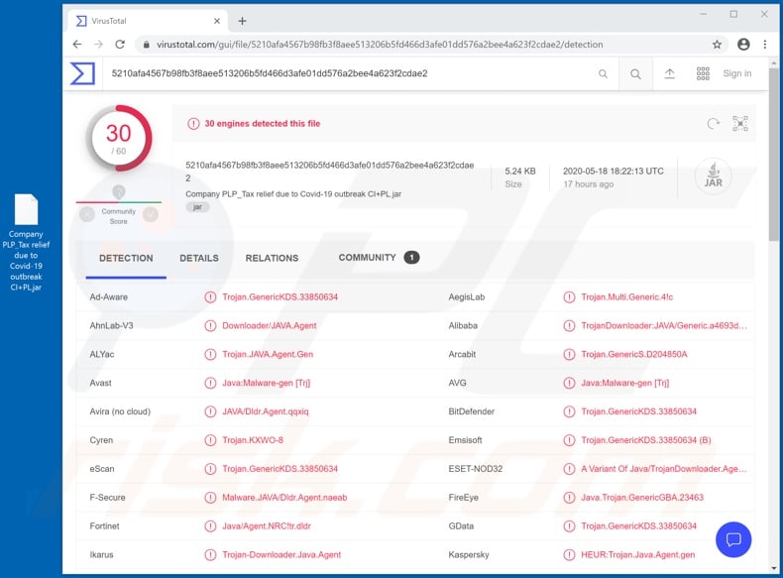Bookmark page with the star icon
The height and width of the screenshot is (578, 783).
click(x=717, y=45)
